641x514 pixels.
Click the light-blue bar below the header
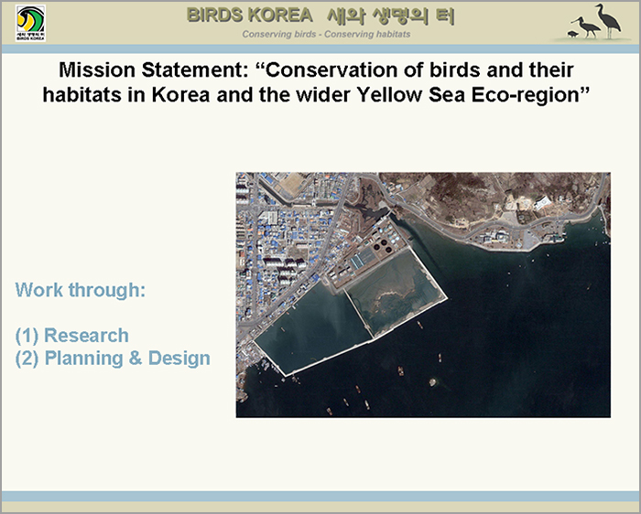(x=320, y=49)
